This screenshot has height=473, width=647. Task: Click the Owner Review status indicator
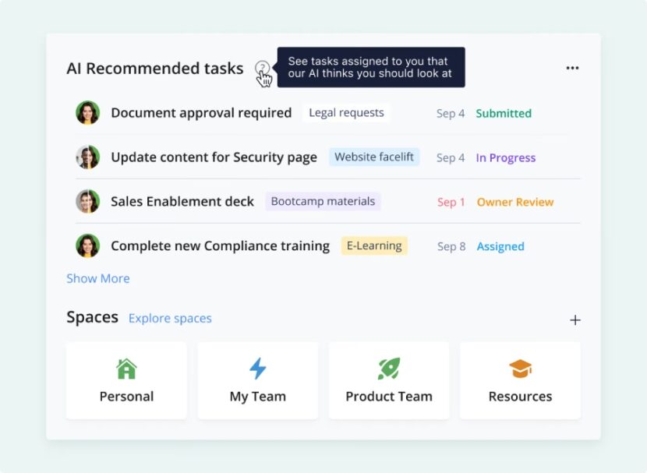tap(514, 202)
